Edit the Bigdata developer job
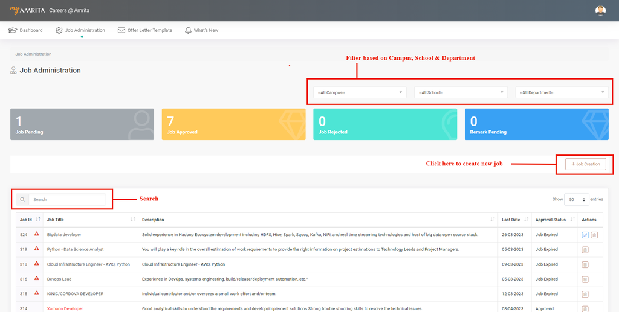Viewport: 619px width, 312px height. 585,235
